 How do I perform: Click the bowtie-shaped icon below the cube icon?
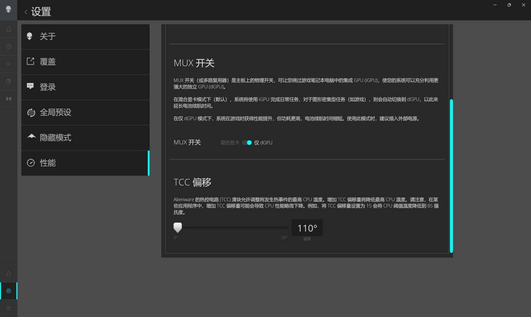(x=8, y=99)
